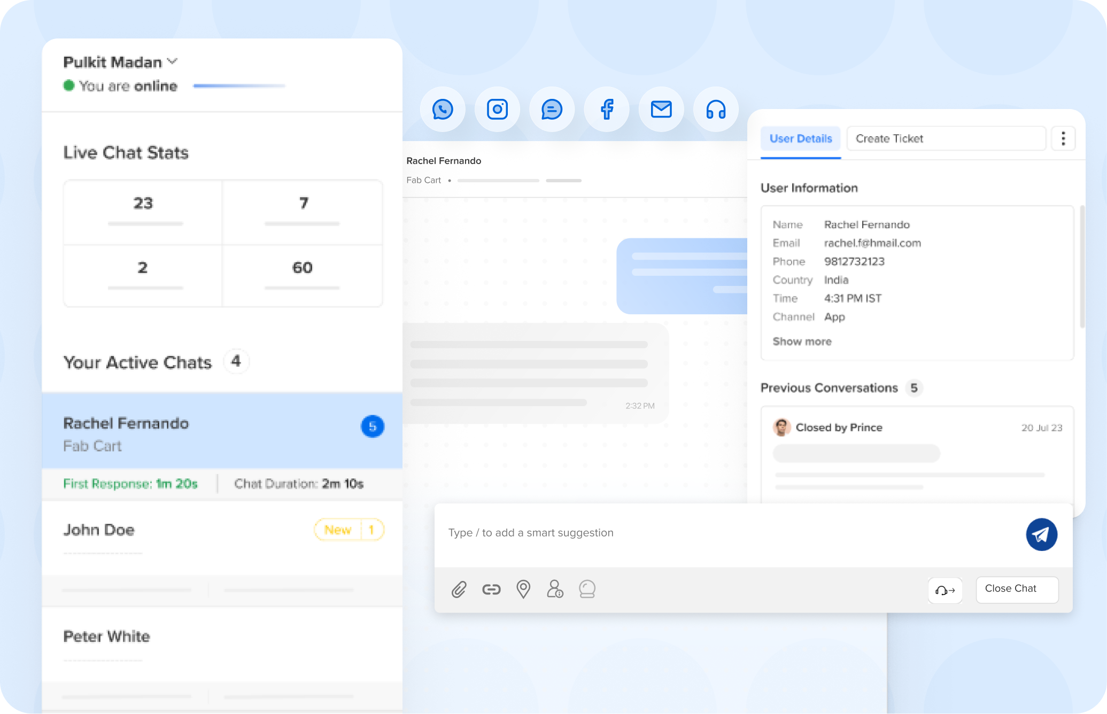Viewport: 1107px width, 714px height.
Task: Select the Facebook channel icon
Action: click(x=607, y=110)
